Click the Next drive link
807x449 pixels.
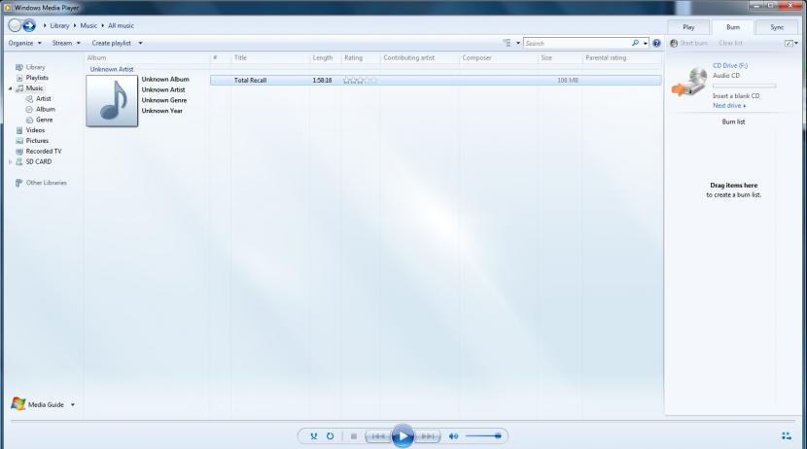(x=729, y=105)
